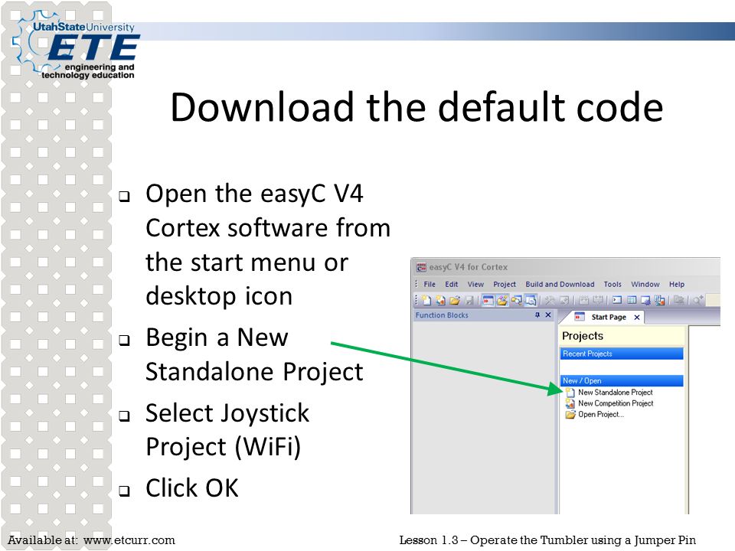Open the terminal window toolbar icon
The image size is (735, 551).
click(617, 300)
